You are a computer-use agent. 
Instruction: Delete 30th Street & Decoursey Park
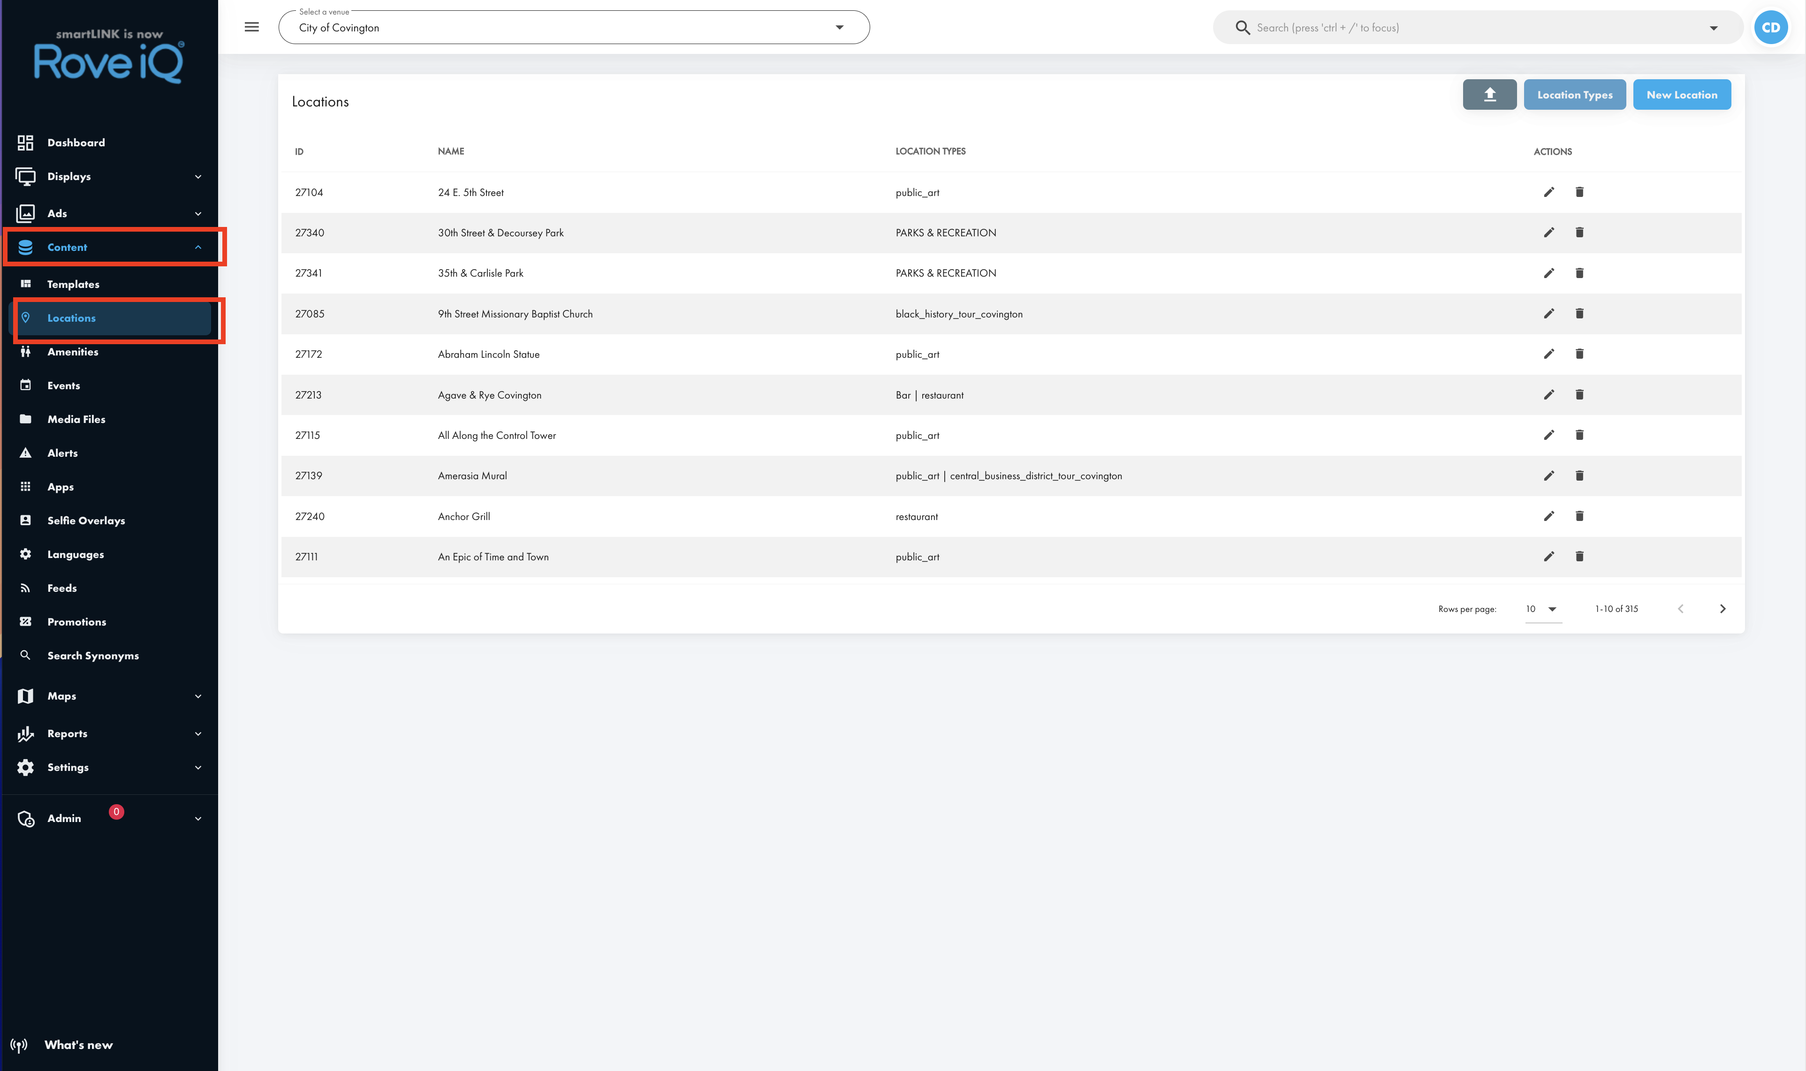[1579, 233]
